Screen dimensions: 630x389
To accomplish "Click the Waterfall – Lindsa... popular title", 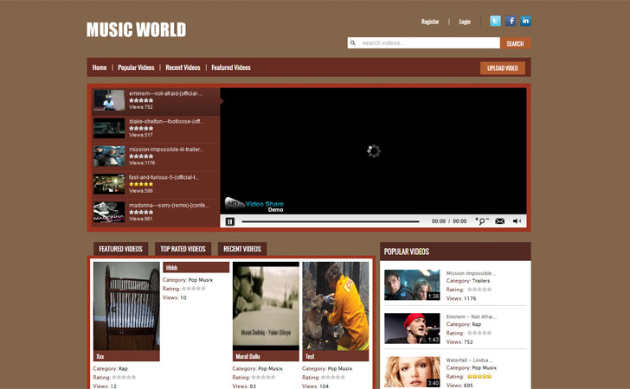I will pyautogui.click(x=470, y=360).
